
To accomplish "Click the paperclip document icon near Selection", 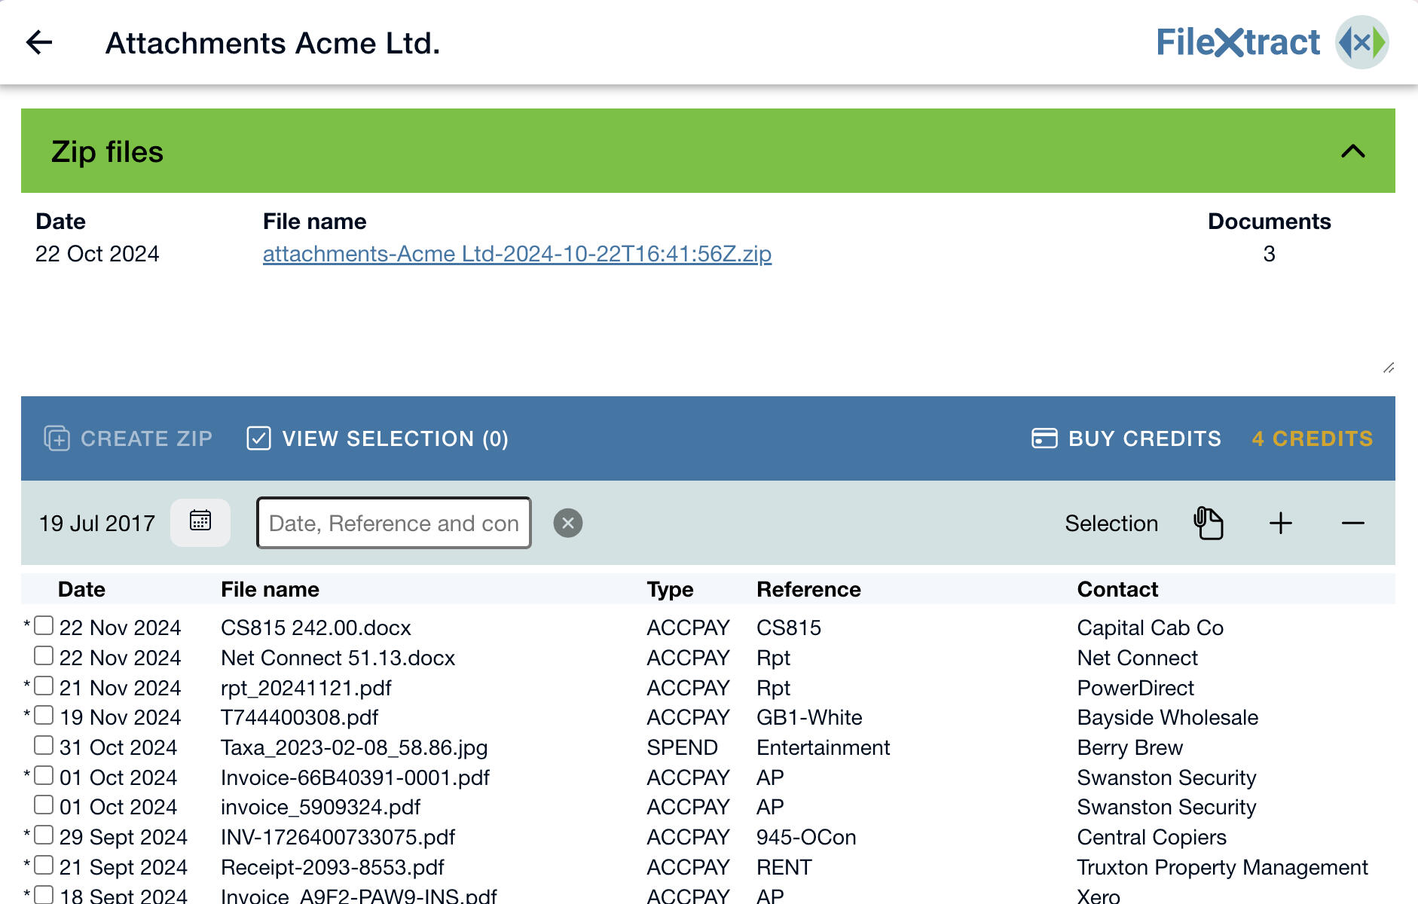I will click(1209, 522).
